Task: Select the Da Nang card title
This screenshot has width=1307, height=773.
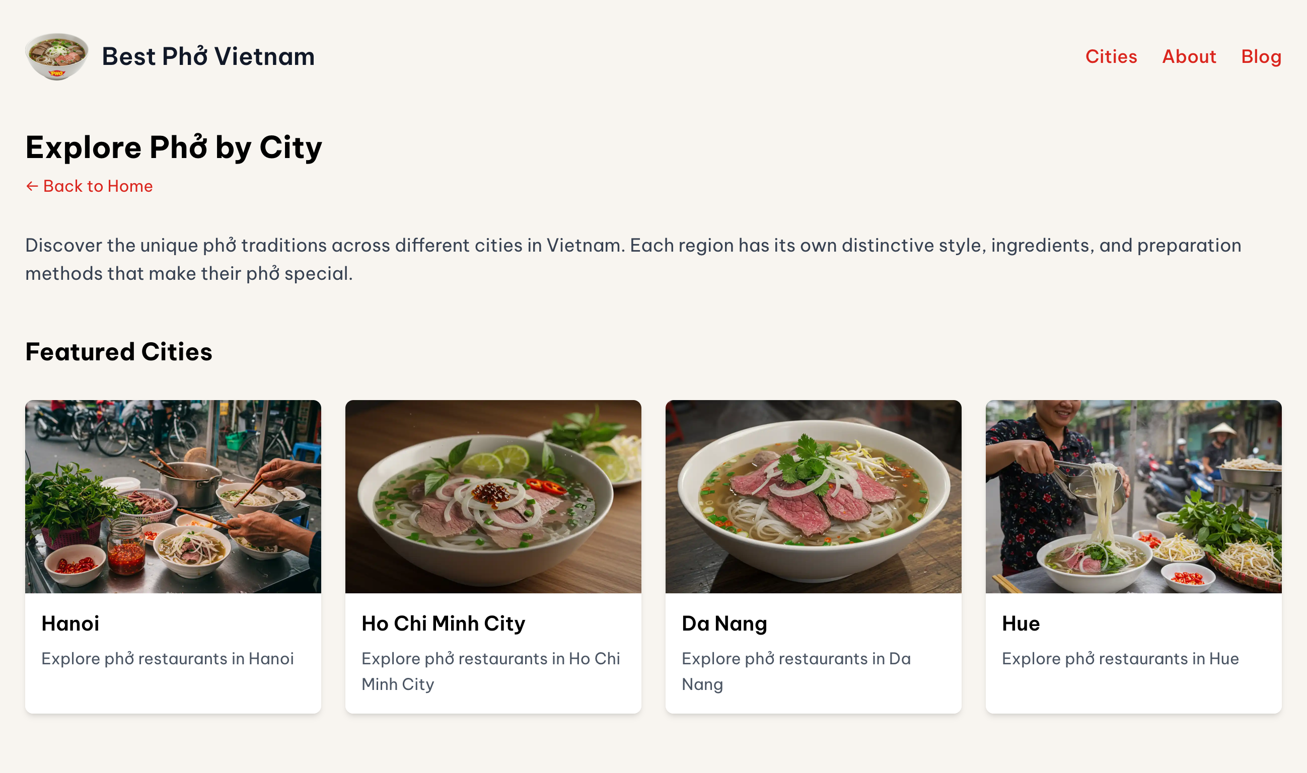Action: tap(724, 624)
